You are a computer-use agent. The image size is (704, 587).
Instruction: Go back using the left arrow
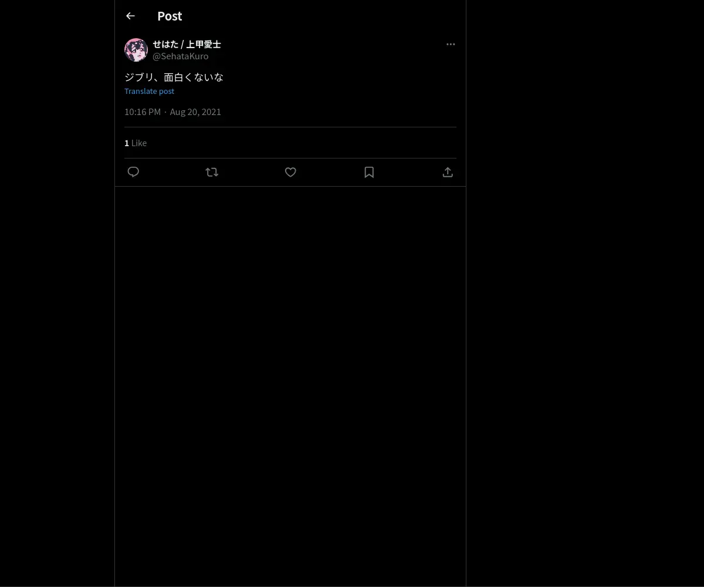130,16
